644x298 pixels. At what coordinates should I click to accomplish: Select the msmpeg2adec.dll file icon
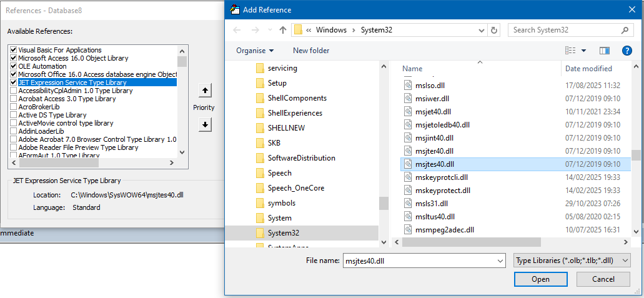[x=408, y=230]
